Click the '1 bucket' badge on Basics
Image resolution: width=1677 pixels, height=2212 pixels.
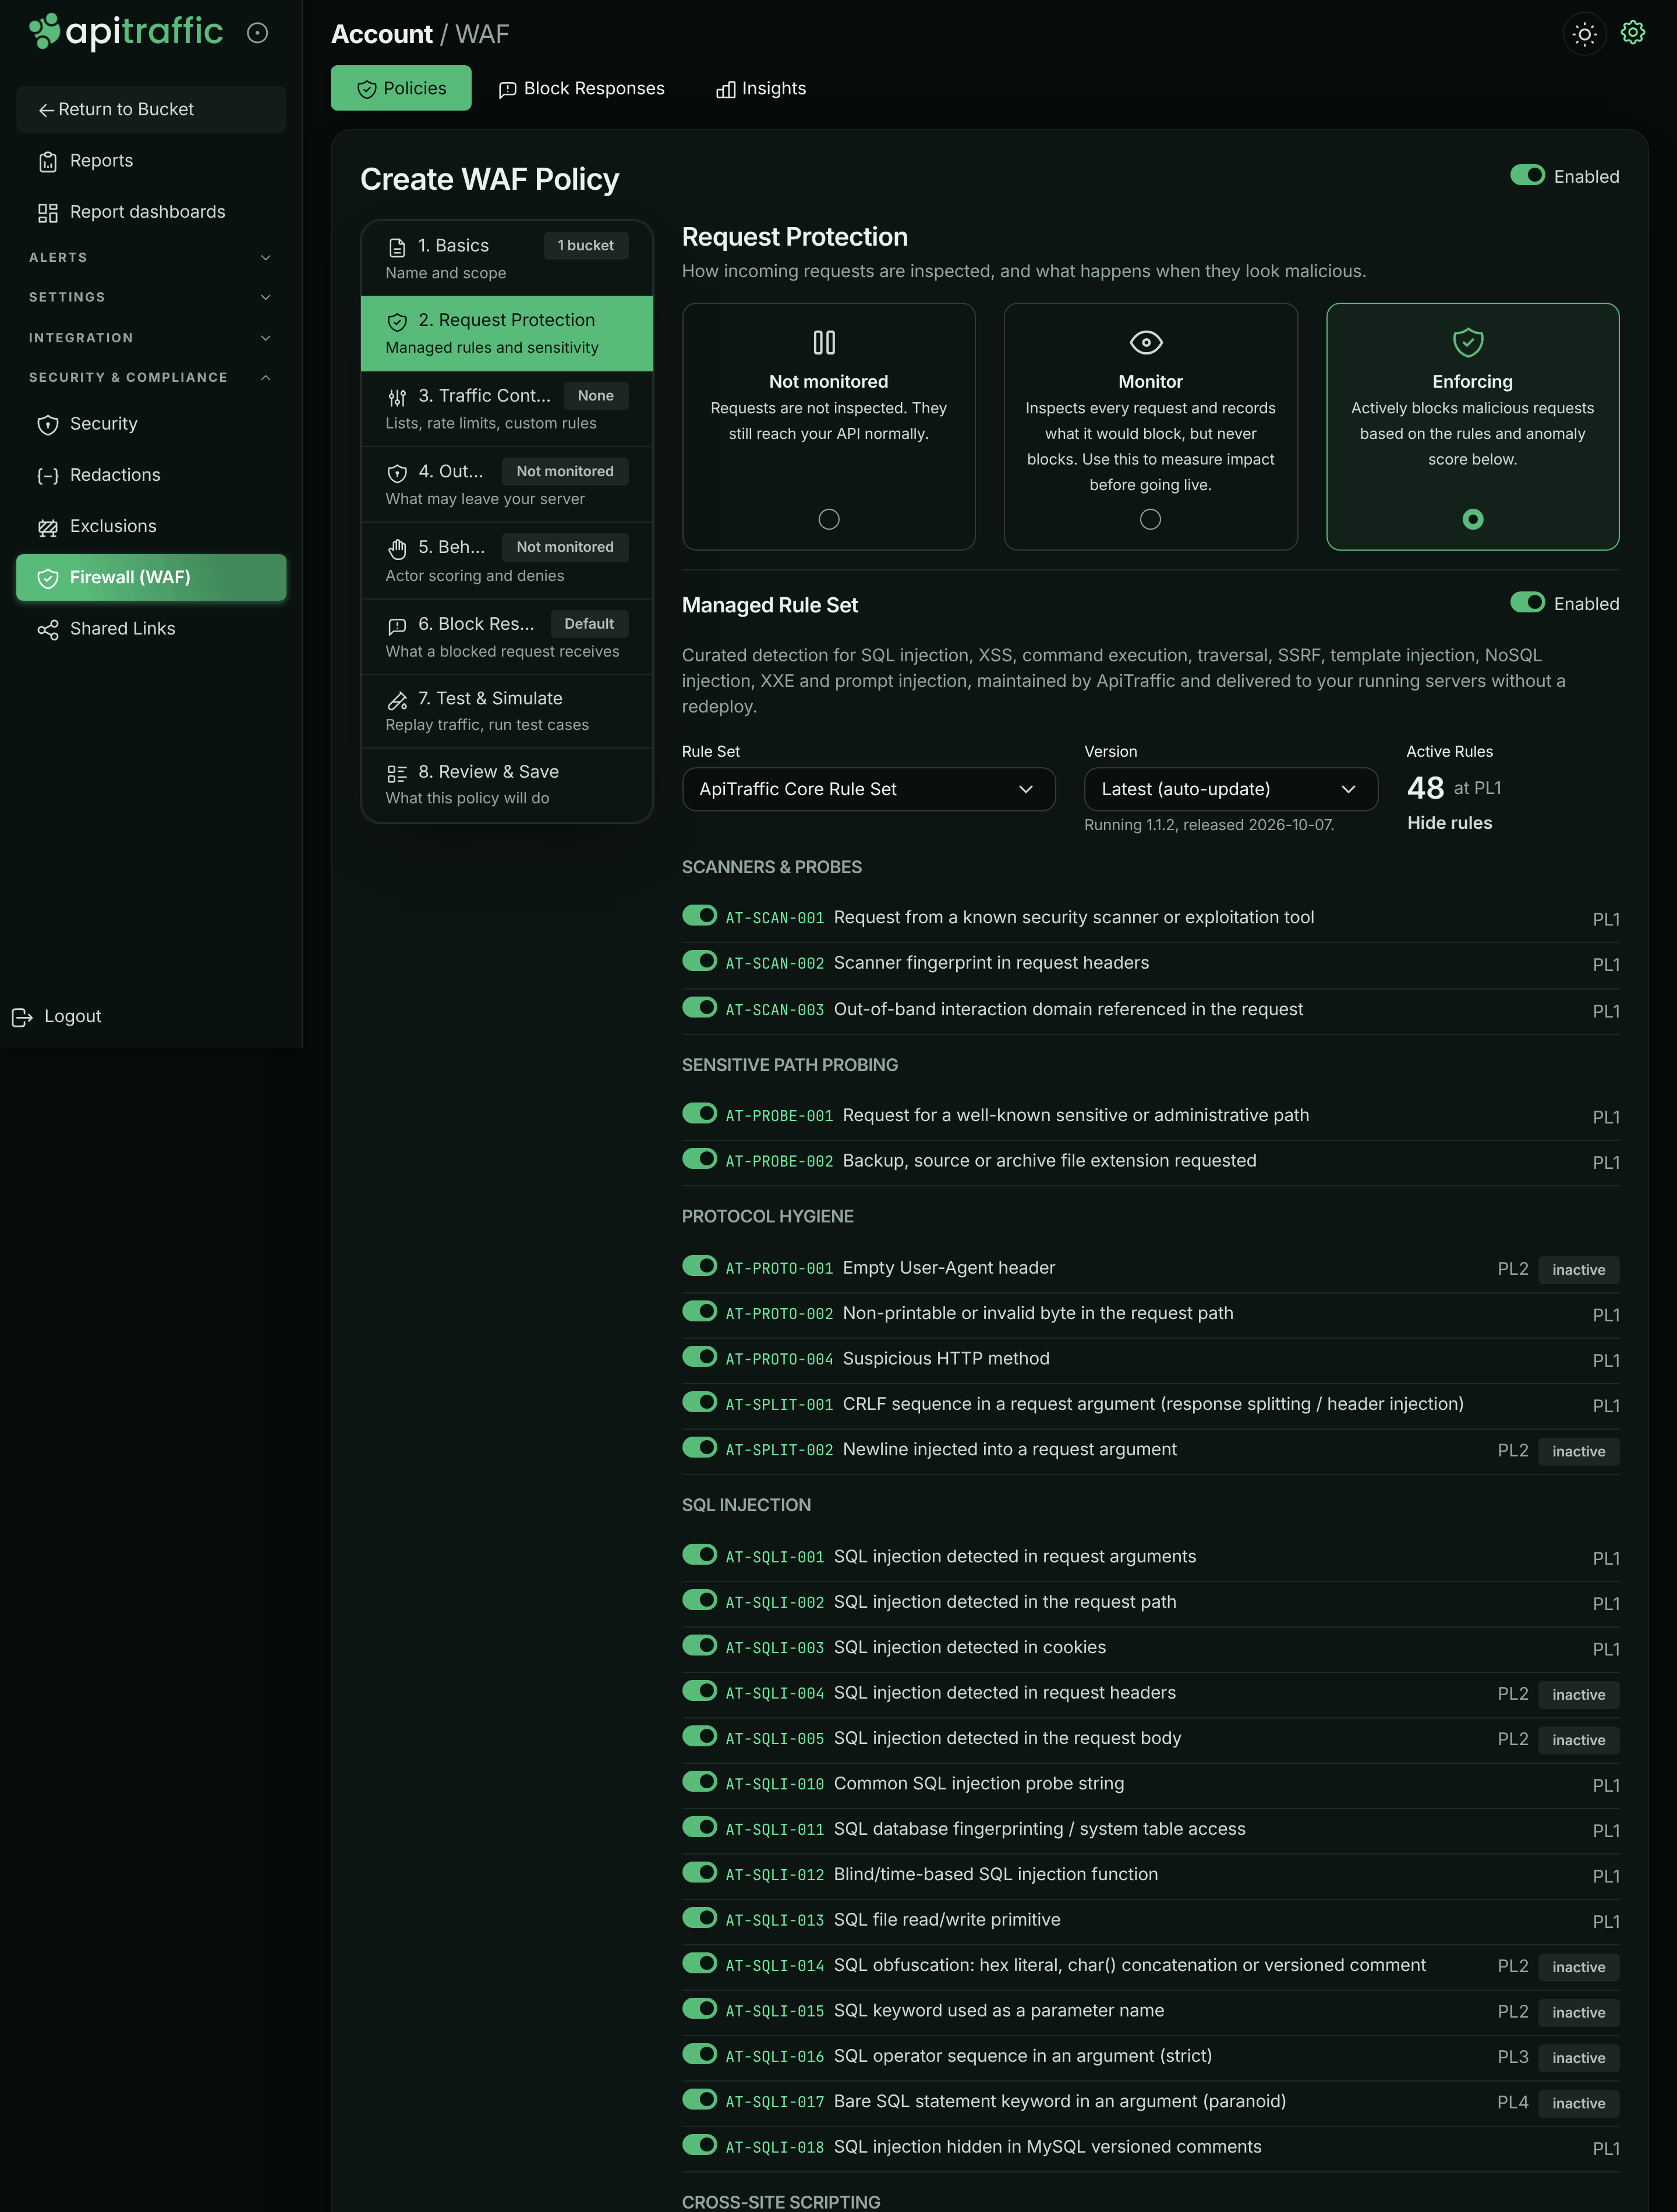tap(585, 246)
